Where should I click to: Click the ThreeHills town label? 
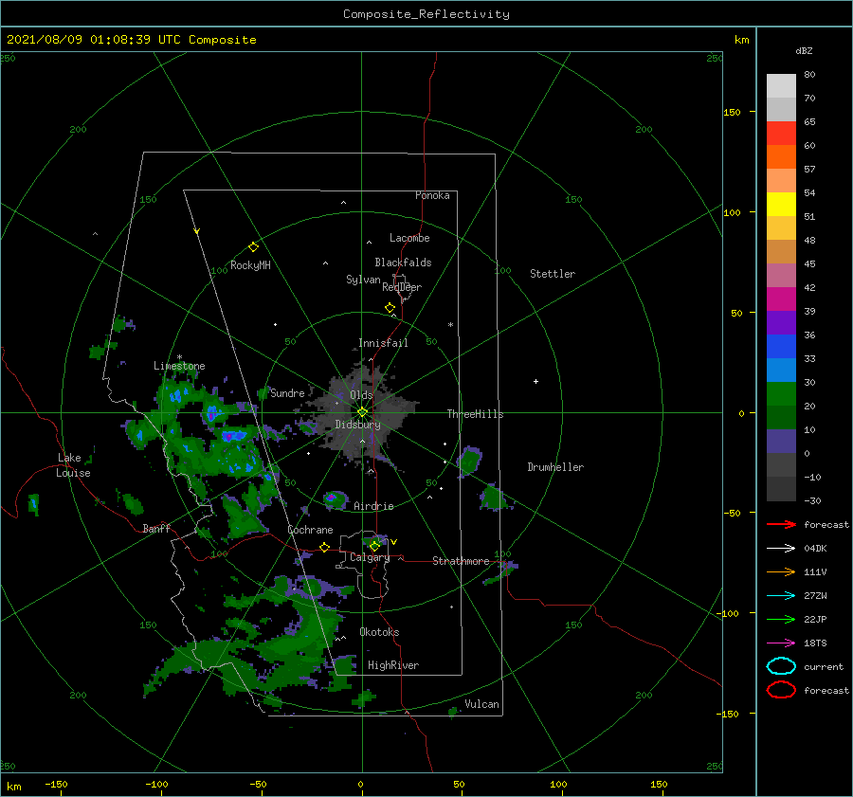[x=476, y=414]
